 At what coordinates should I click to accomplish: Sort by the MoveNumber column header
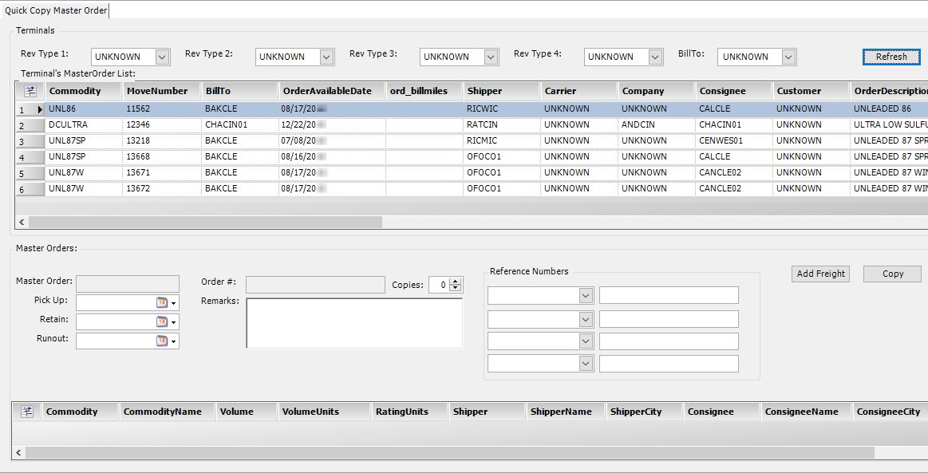click(157, 91)
